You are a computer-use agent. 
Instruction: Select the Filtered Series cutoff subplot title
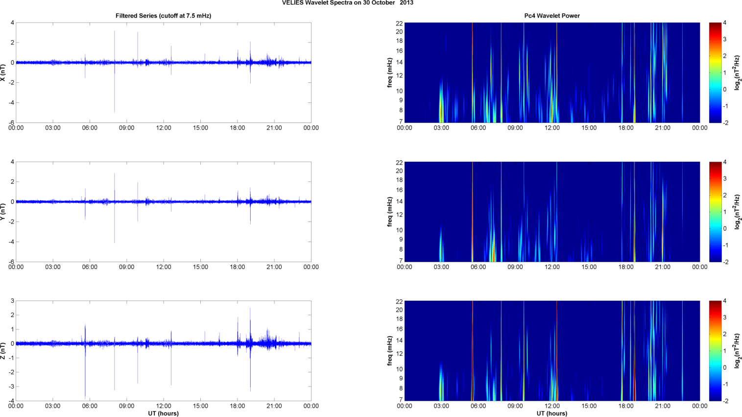click(163, 16)
